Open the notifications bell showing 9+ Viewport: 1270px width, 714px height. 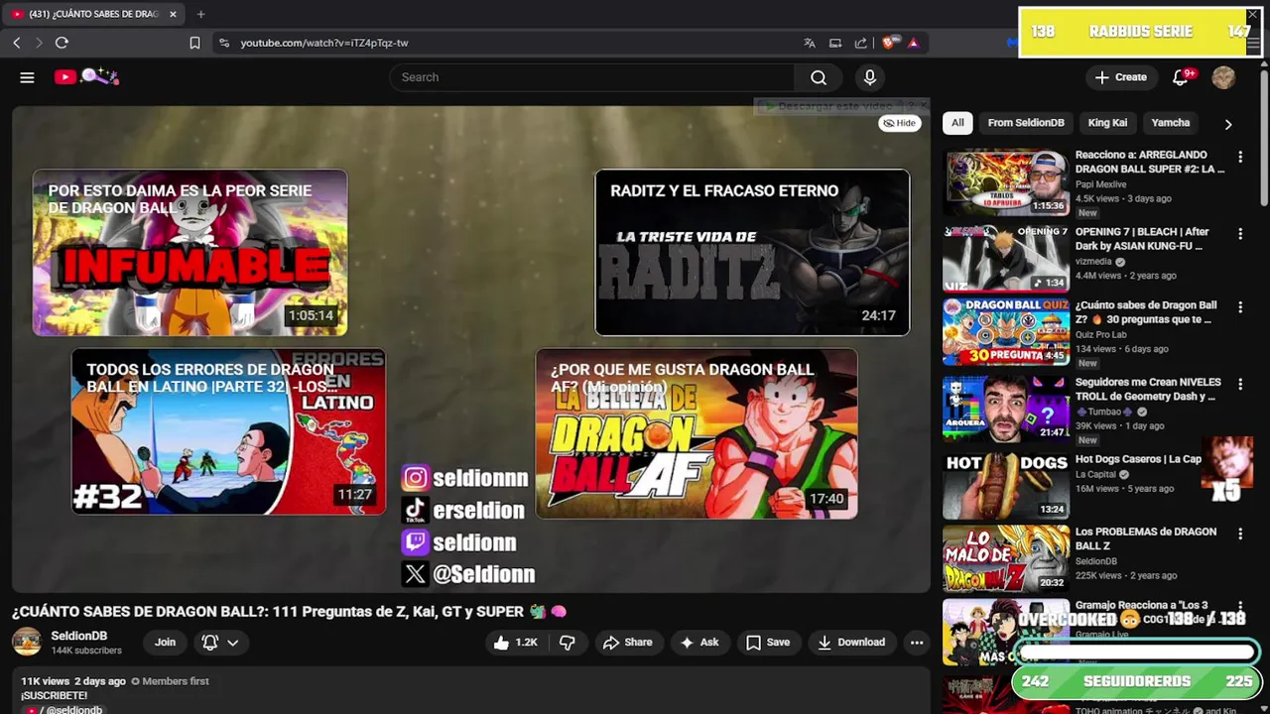[1181, 77]
